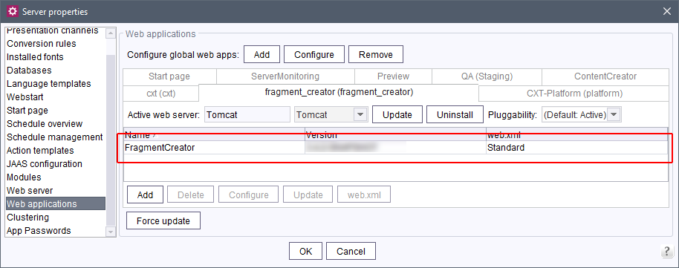Screen dimensions: 679x268
Task: Click Remove for global web apps
Action: click(375, 54)
